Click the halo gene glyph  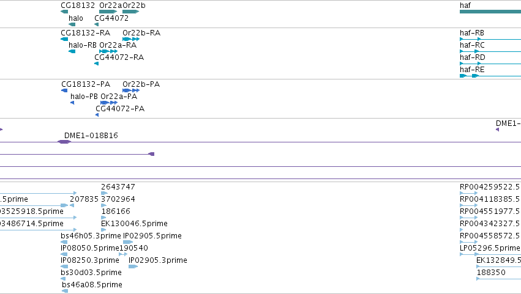pyautogui.click(x=72, y=24)
